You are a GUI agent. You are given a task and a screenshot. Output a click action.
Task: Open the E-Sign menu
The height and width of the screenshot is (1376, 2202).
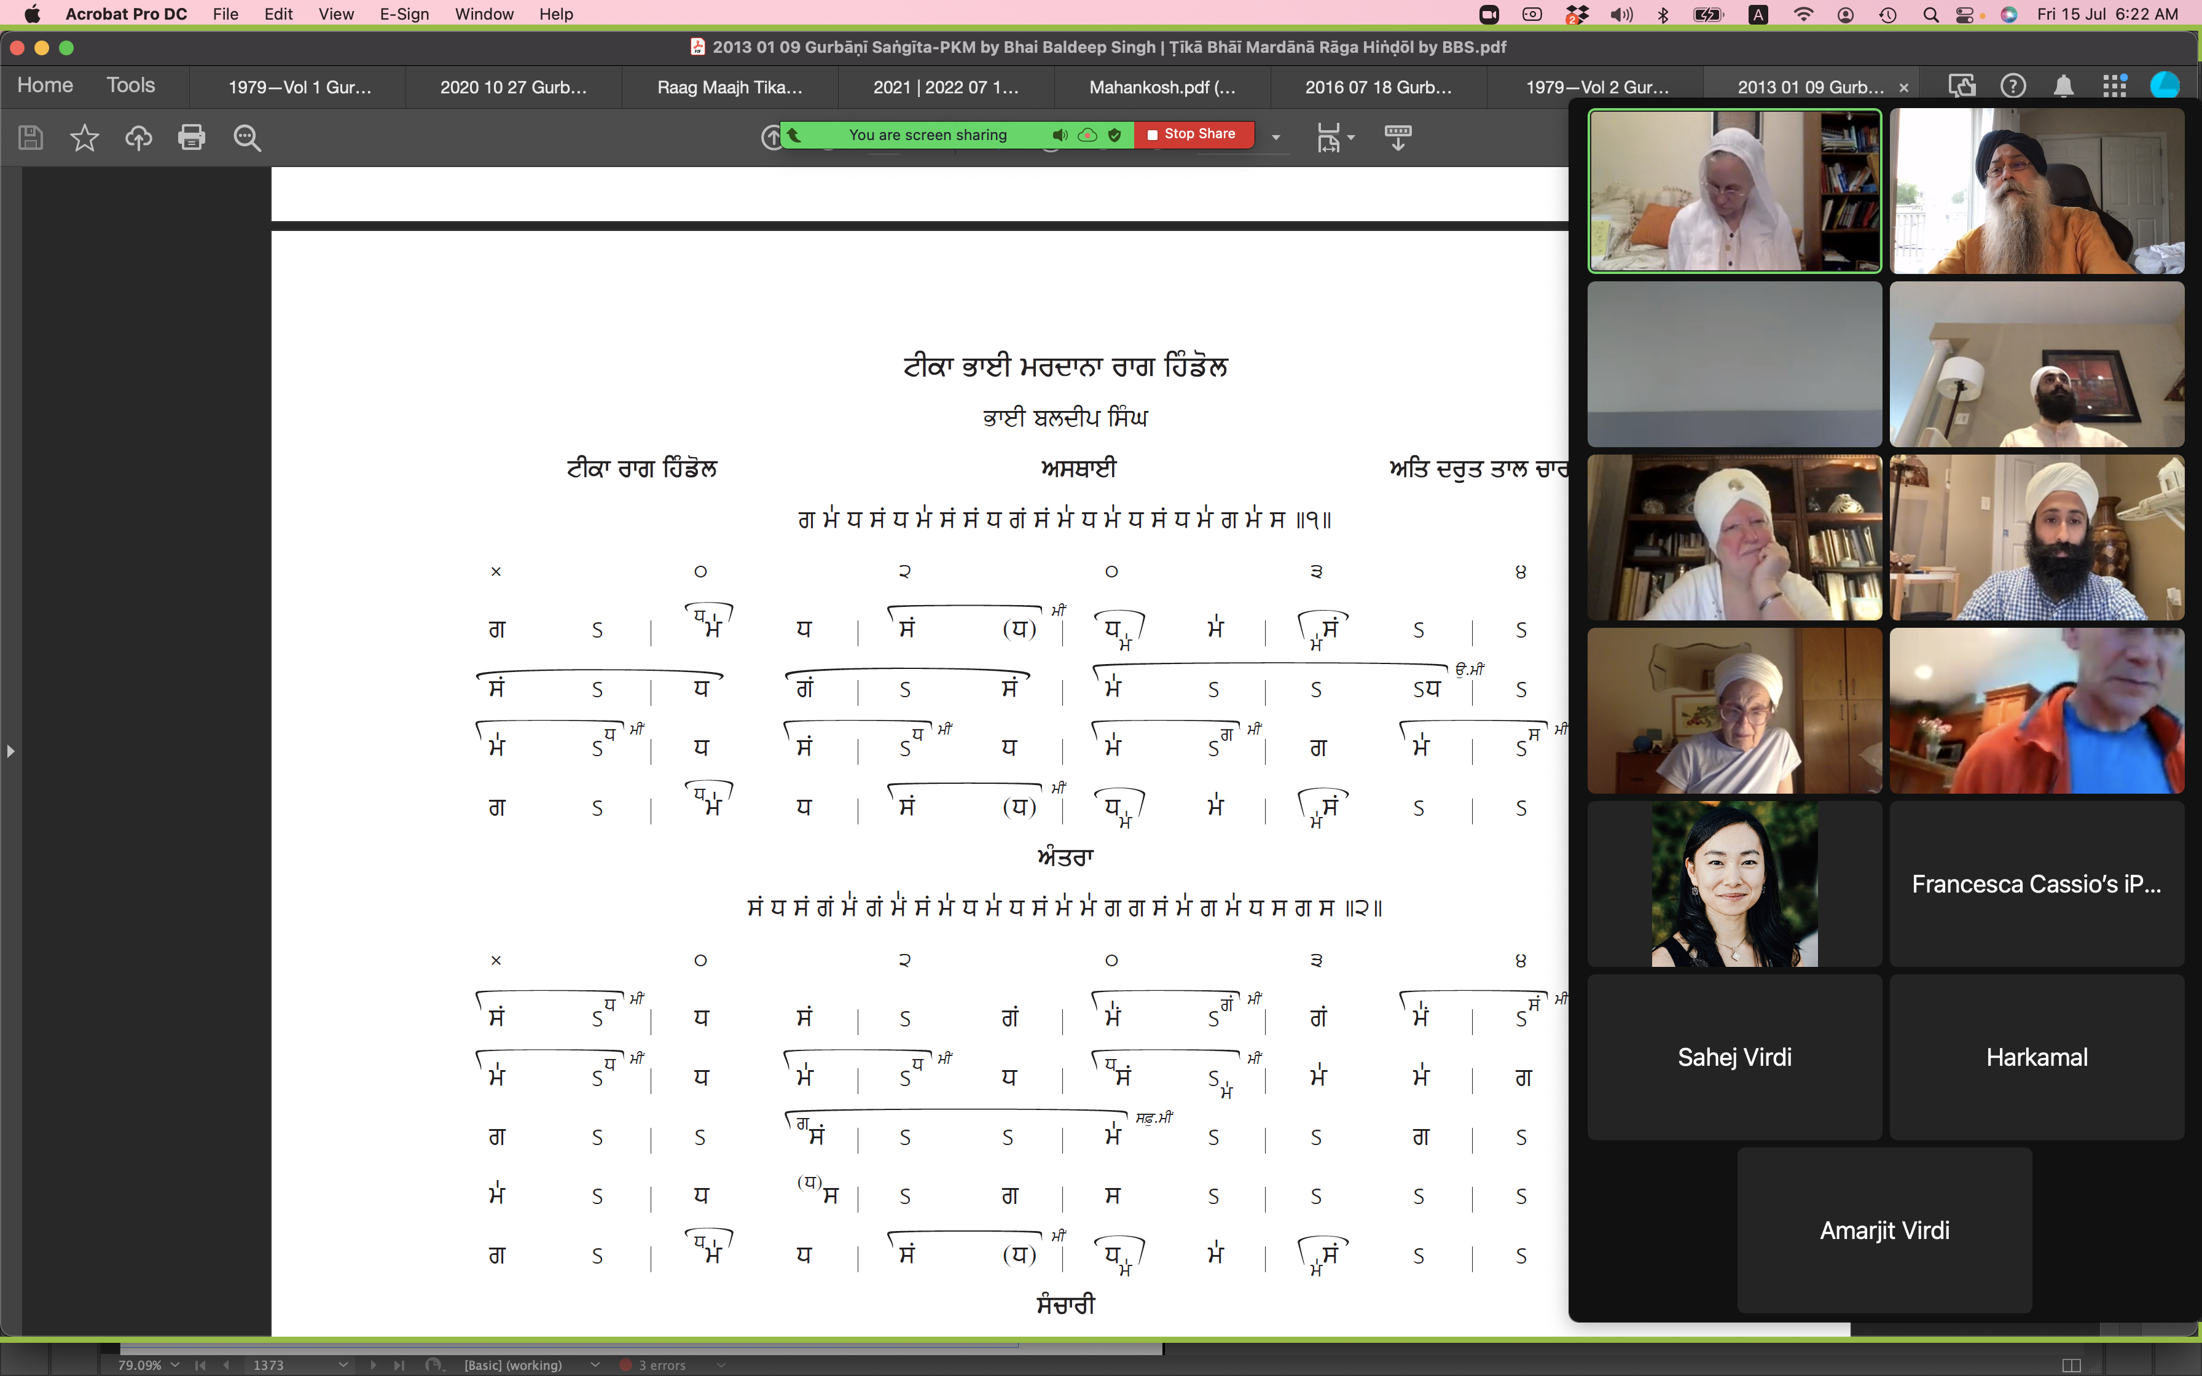[404, 14]
